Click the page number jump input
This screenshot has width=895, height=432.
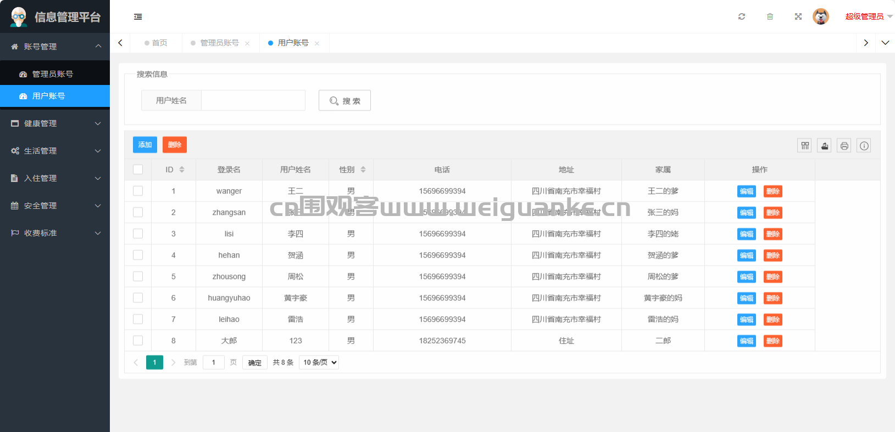coord(214,362)
